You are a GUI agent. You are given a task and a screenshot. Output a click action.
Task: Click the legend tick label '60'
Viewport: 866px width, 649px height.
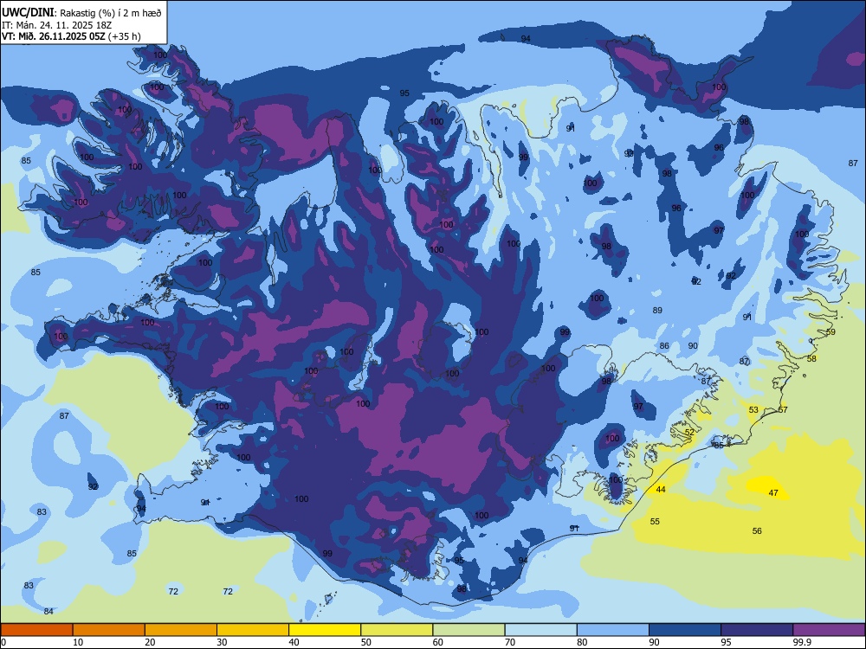pyautogui.click(x=438, y=642)
